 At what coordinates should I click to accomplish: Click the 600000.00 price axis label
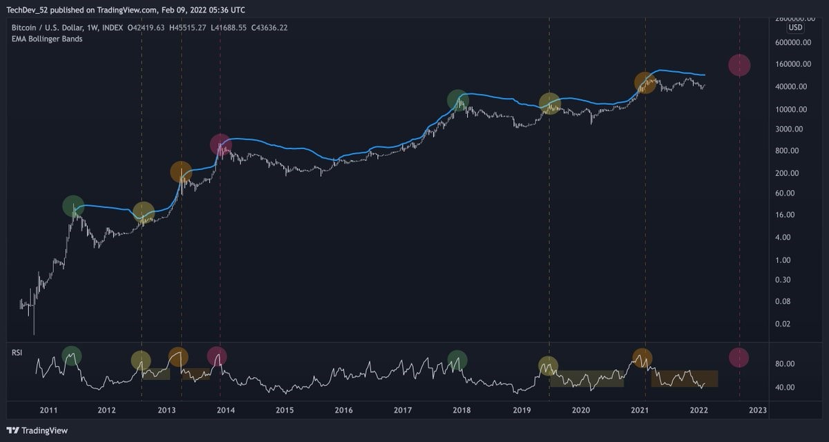tap(792, 43)
